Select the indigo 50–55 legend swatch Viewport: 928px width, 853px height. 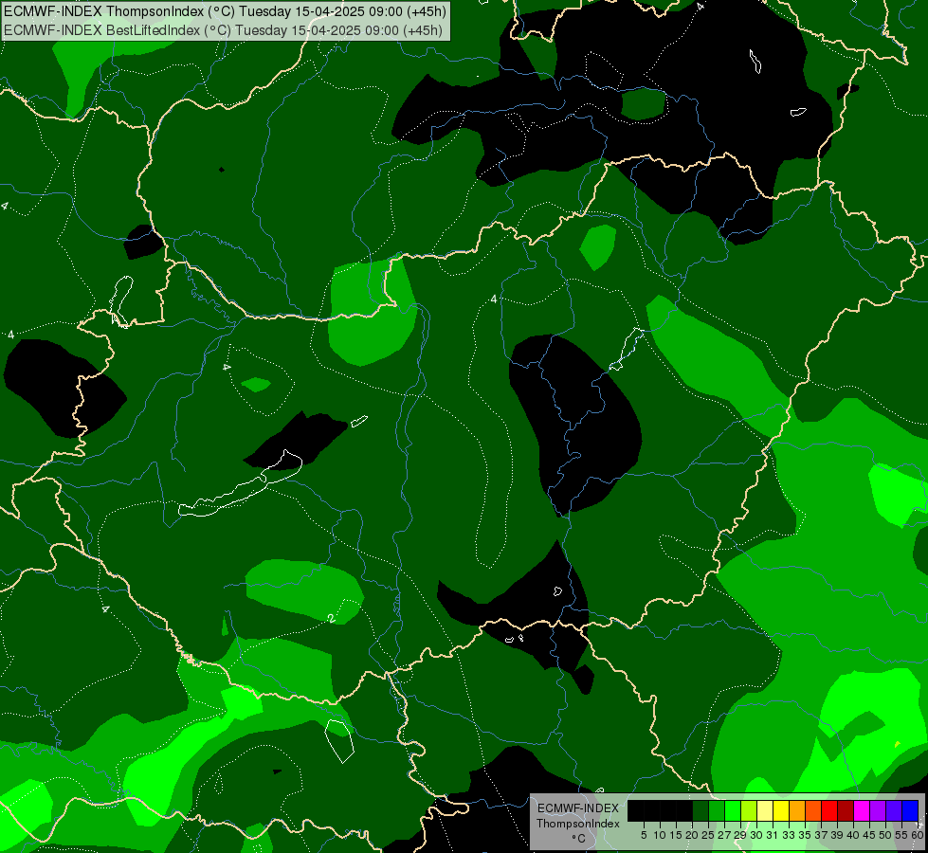[x=894, y=810]
